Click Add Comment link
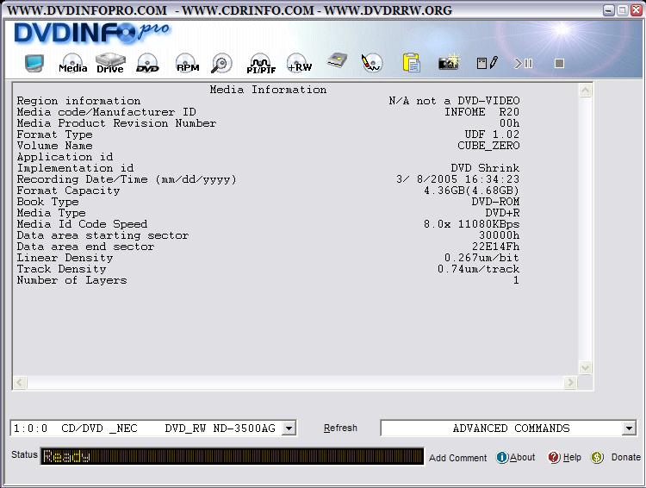This screenshot has height=488, width=646. [x=457, y=458]
